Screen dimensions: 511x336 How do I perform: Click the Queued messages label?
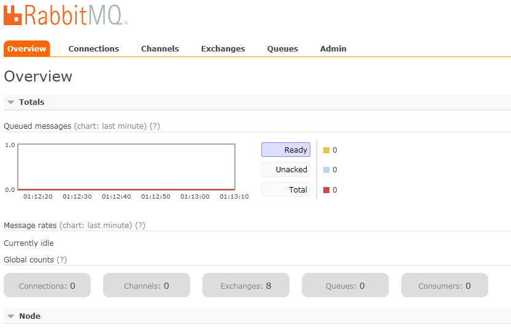pos(37,126)
